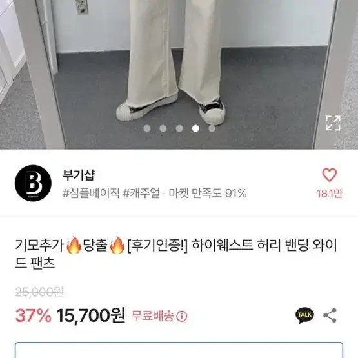This screenshot has height=358, width=358.
Task: Open the 부기샵 store logo
Action: [x=33, y=183]
